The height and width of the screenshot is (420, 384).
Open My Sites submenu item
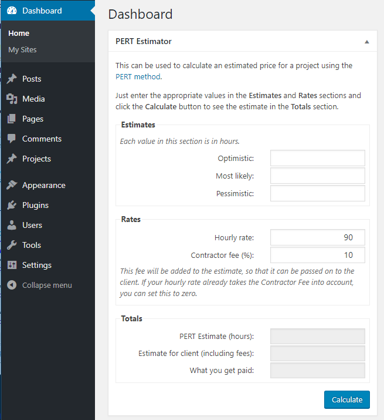click(22, 50)
